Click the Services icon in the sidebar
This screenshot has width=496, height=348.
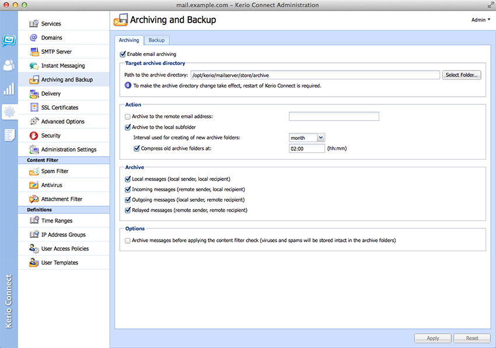34,24
